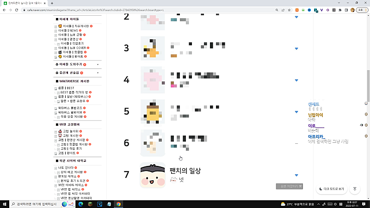Open the 이세돌 | NEWS board link
The width and height of the screenshot is (370, 208).
68,31
